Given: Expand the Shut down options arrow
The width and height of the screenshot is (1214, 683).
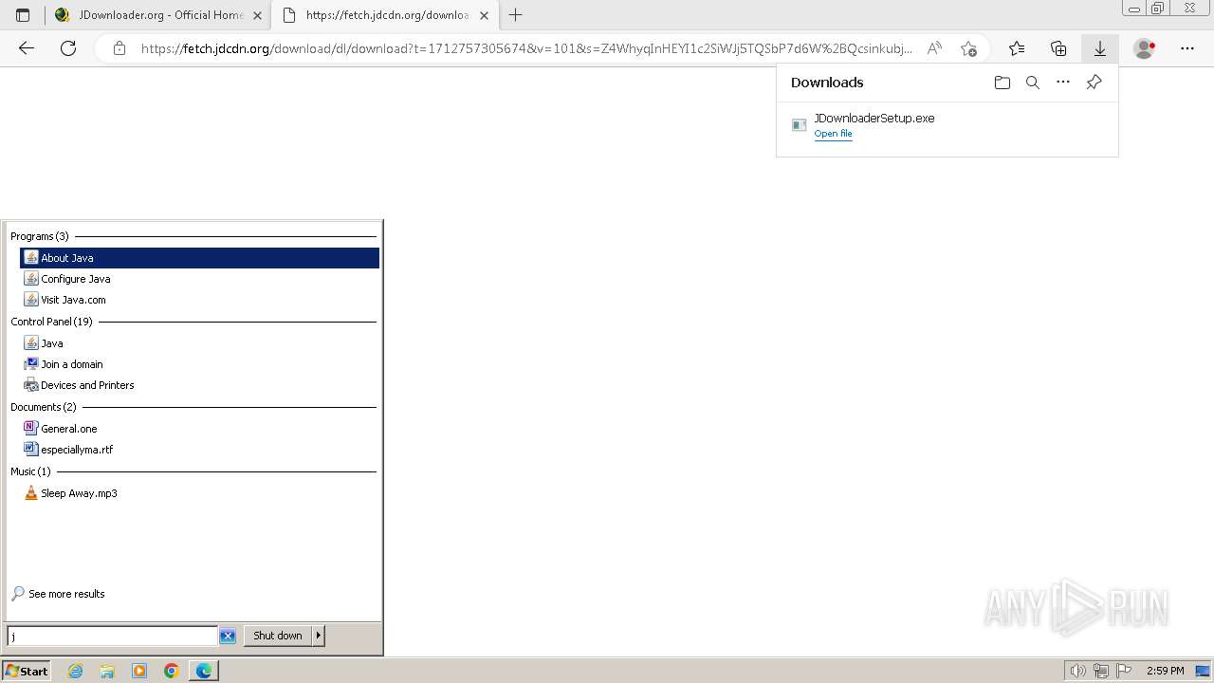Looking at the screenshot, I should click(x=319, y=636).
